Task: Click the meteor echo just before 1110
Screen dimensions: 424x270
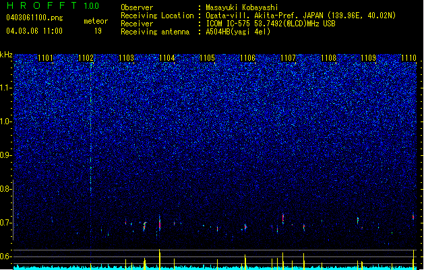Action: point(413,217)
